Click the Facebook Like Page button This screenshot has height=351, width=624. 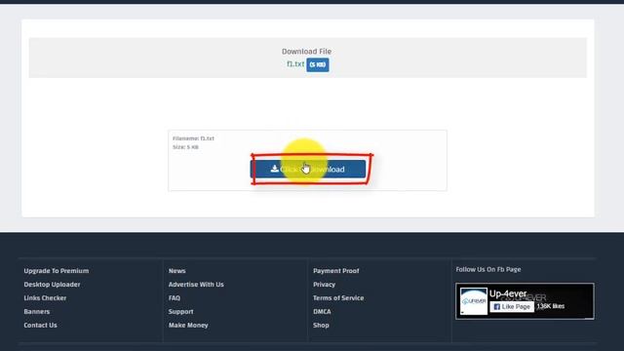tap(512, 306)
